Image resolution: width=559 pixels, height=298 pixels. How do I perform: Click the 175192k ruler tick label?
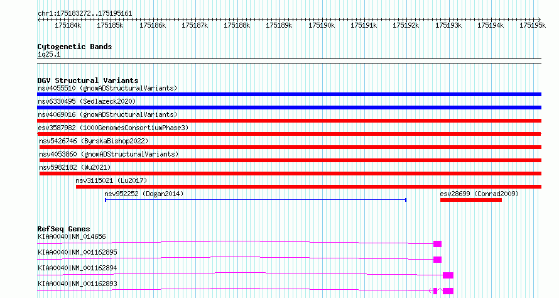point(406,25)
